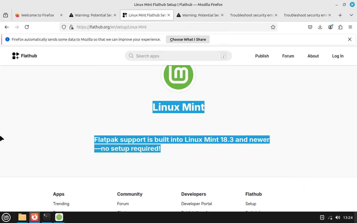The image size is (357, 223).
Task: Click the clock showing 13:24
Action: (348, 217)
